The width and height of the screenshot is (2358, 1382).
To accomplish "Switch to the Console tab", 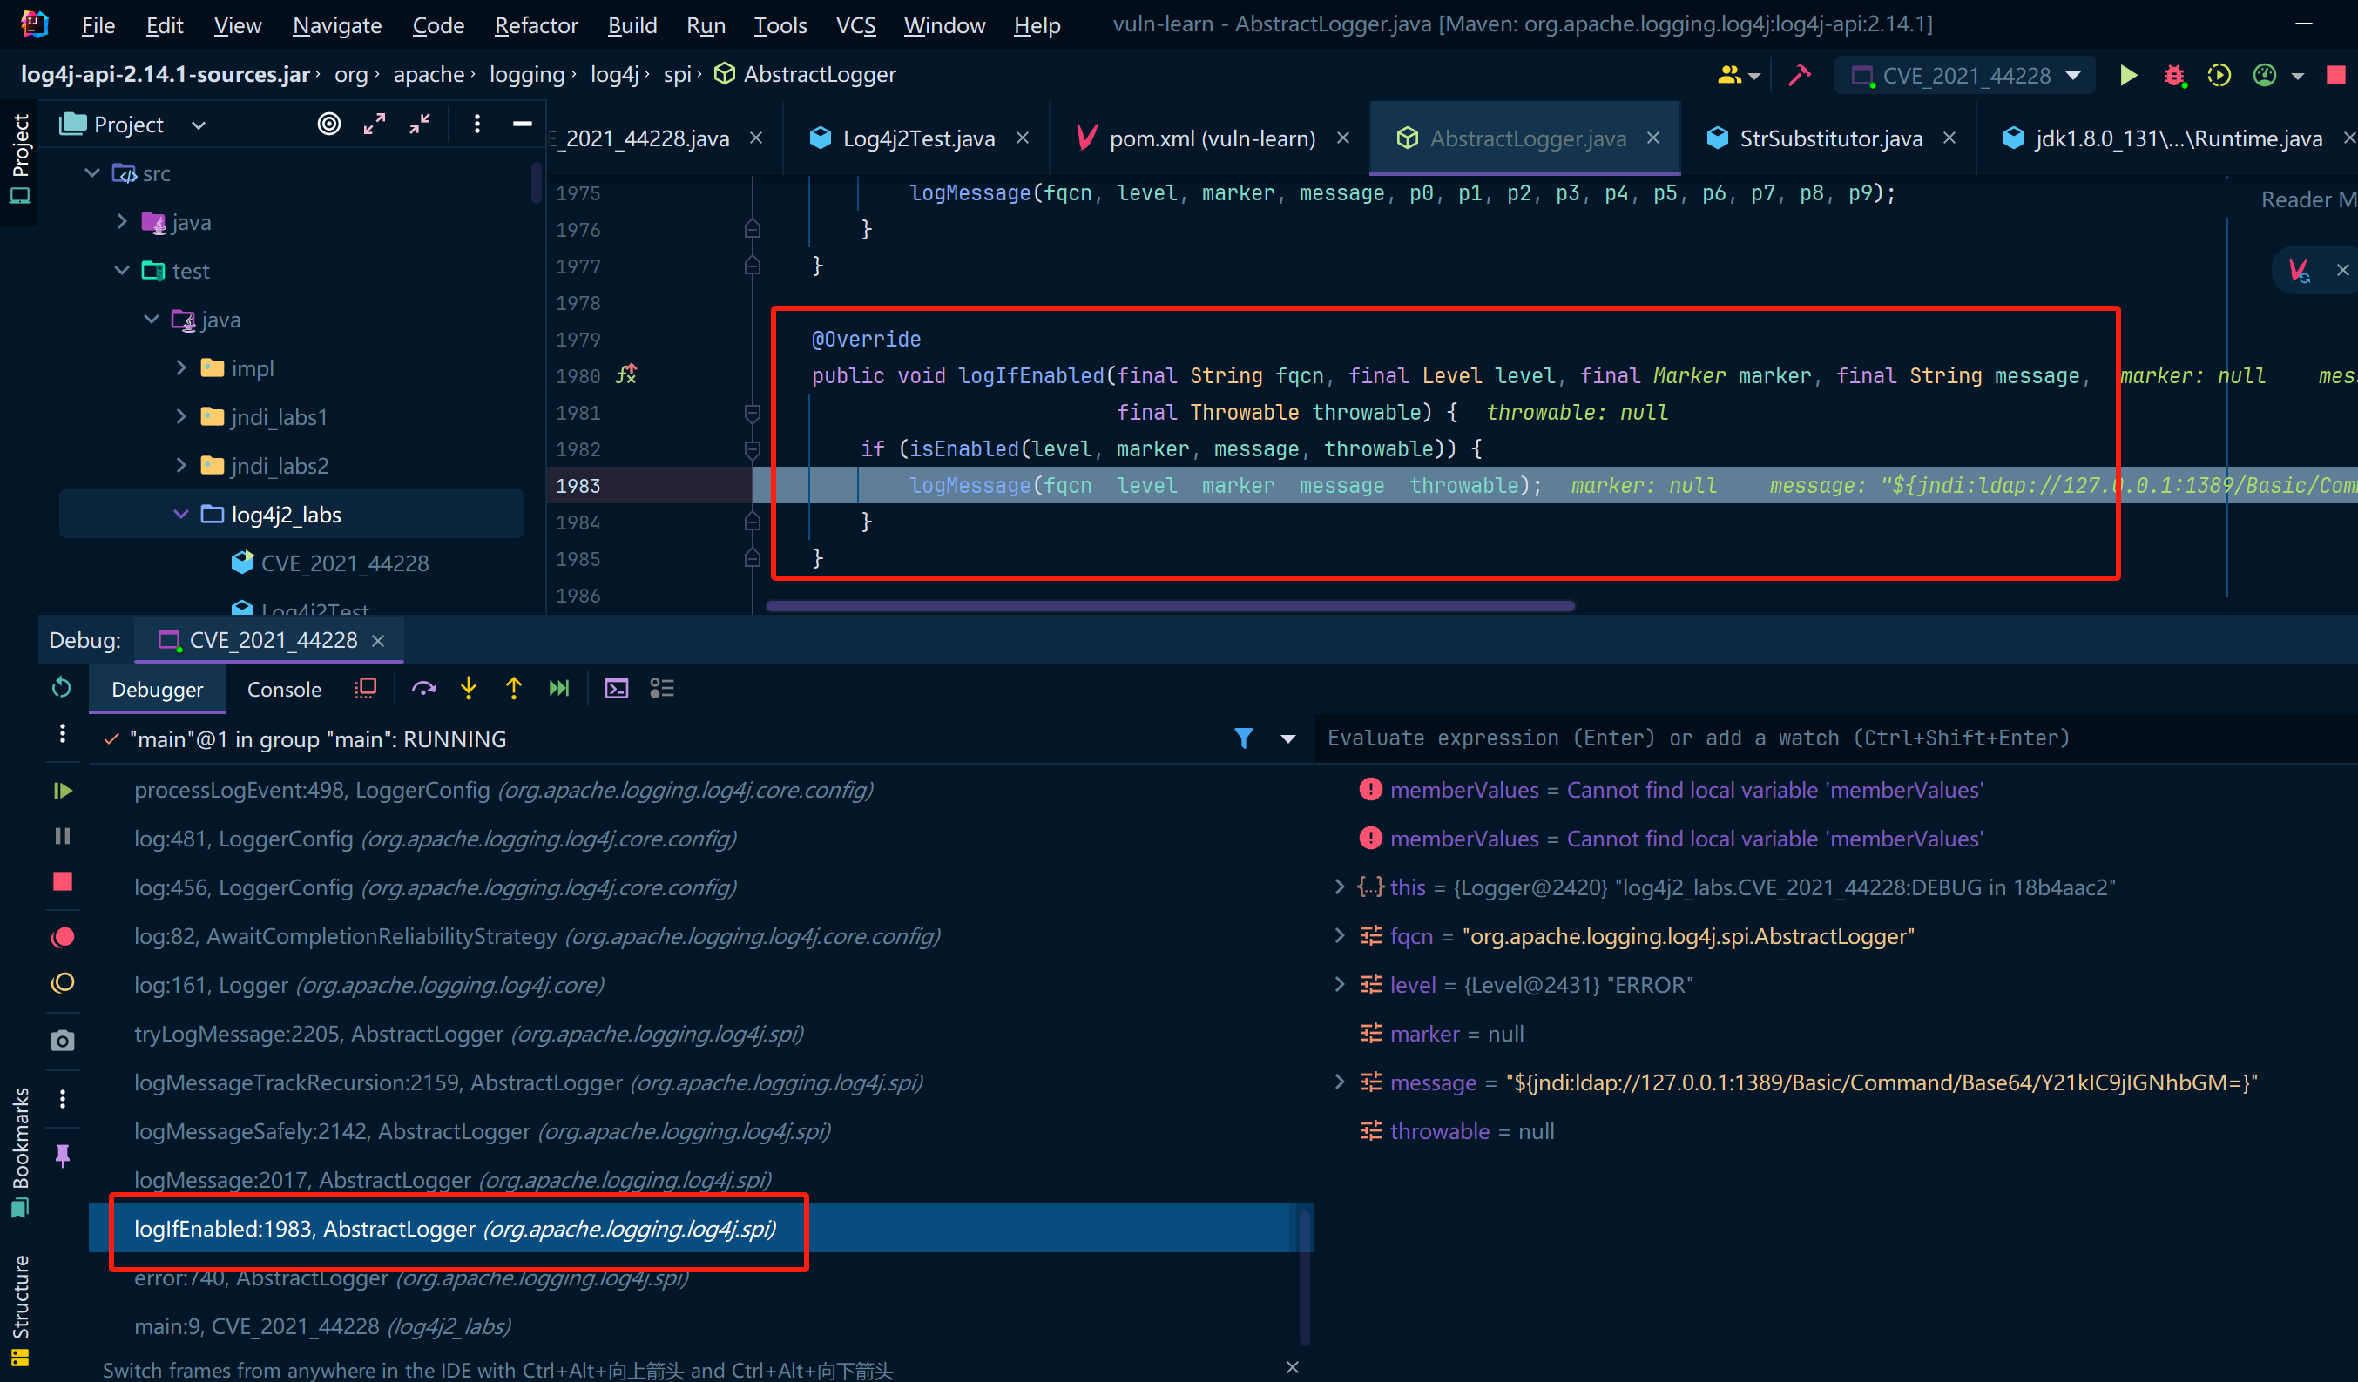I will [283, 690].
